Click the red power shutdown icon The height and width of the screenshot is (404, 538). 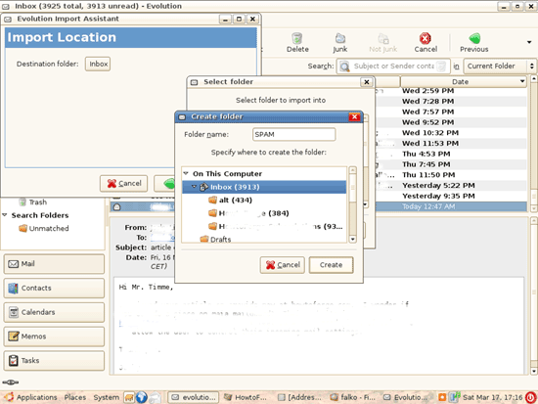pyautogui.click(x=531, y=397)
